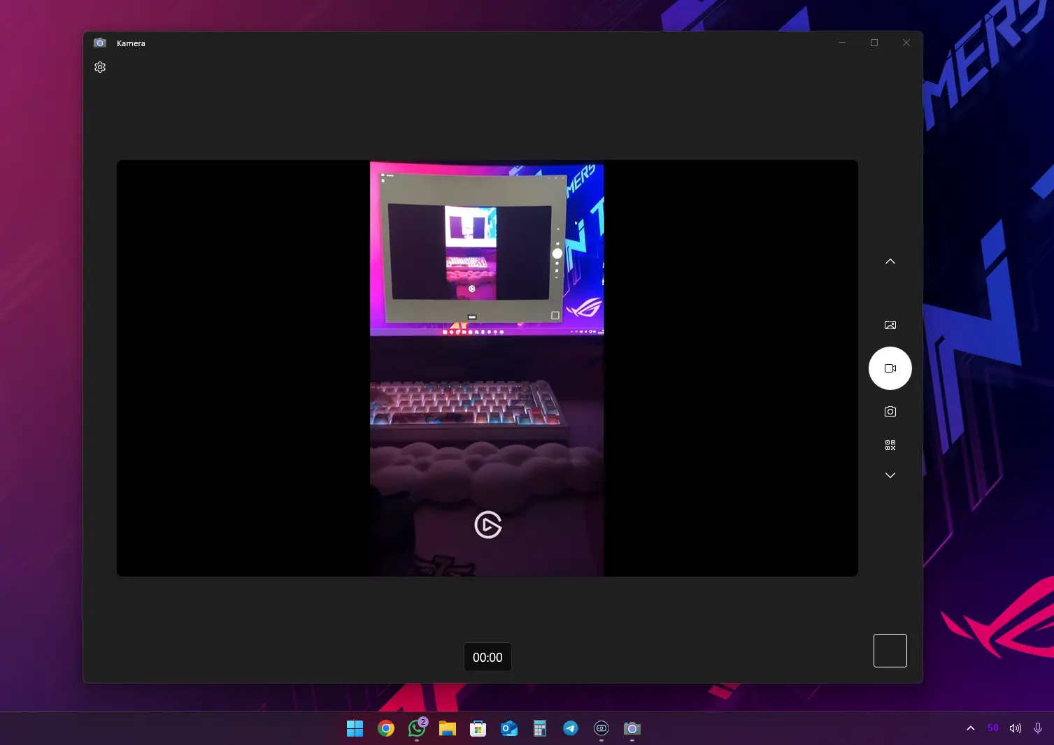Viewport: 1054px width, 745px height.
Task: Open WhatsApp from the taskbar
Action: [x=417, y=729]
